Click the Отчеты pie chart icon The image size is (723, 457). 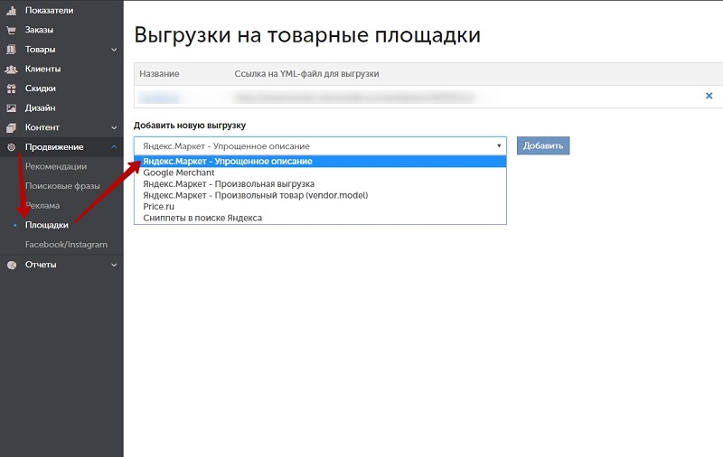coord(12,265)
